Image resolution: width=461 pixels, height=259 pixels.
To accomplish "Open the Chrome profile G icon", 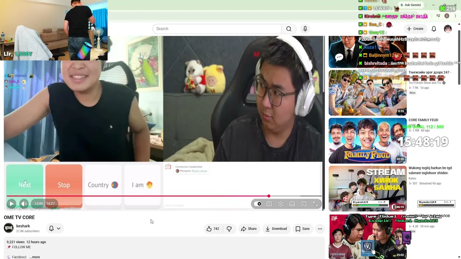I will point(447,16).
